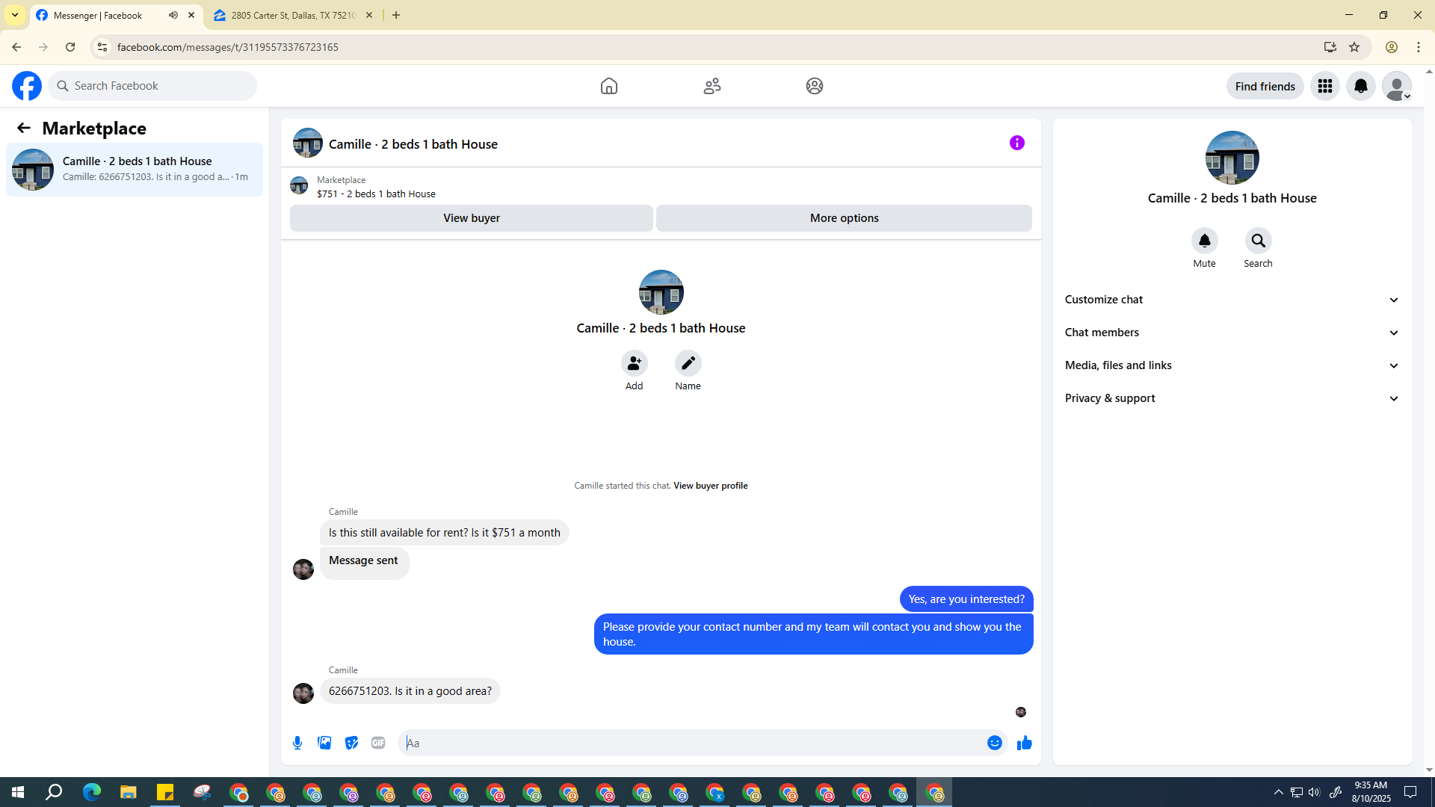Click the View buyer button
Viewport: 1435px width, 807px height.
point(471,218)
